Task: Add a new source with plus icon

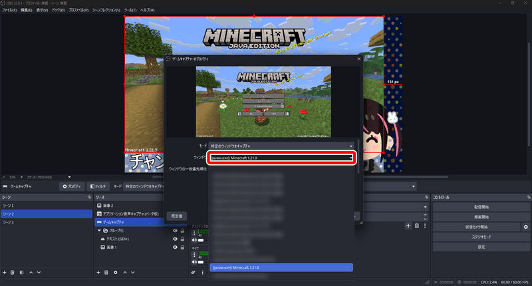Action: (98, 273)
